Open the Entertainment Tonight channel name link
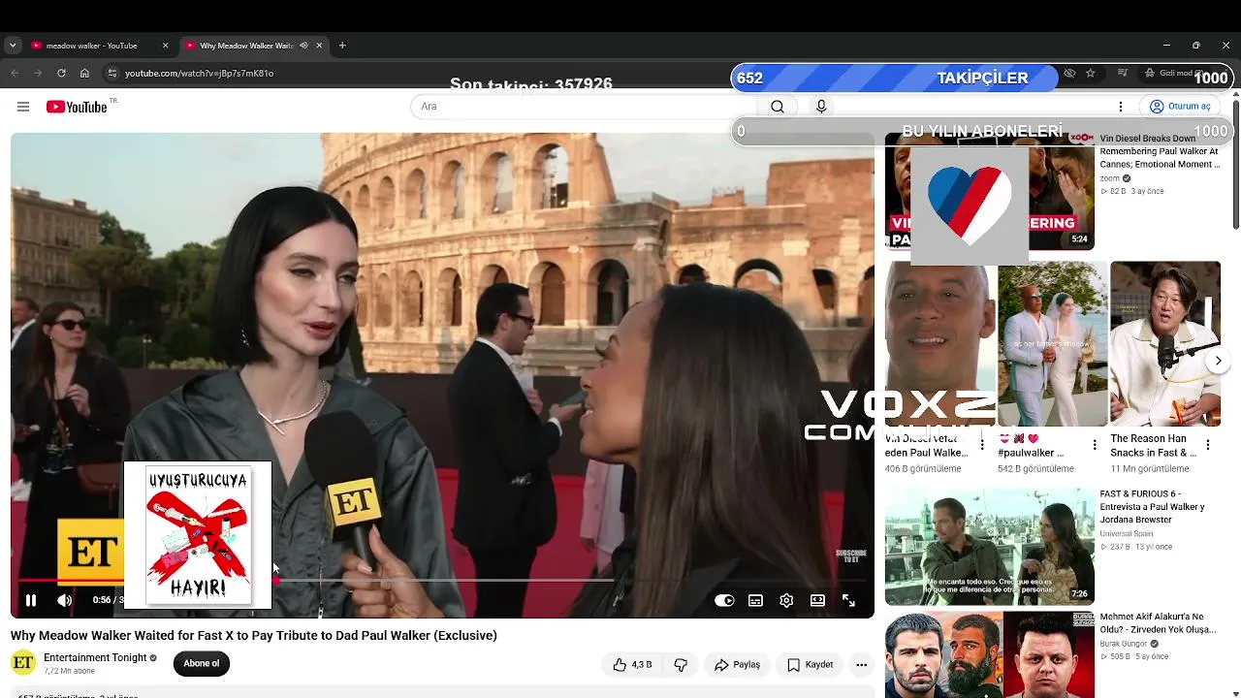1241x698 pixels. point(95,657)
